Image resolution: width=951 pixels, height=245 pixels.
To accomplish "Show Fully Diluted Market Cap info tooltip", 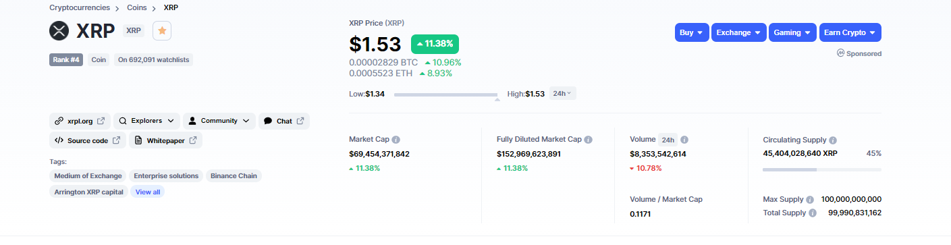I will pos(589,140).
